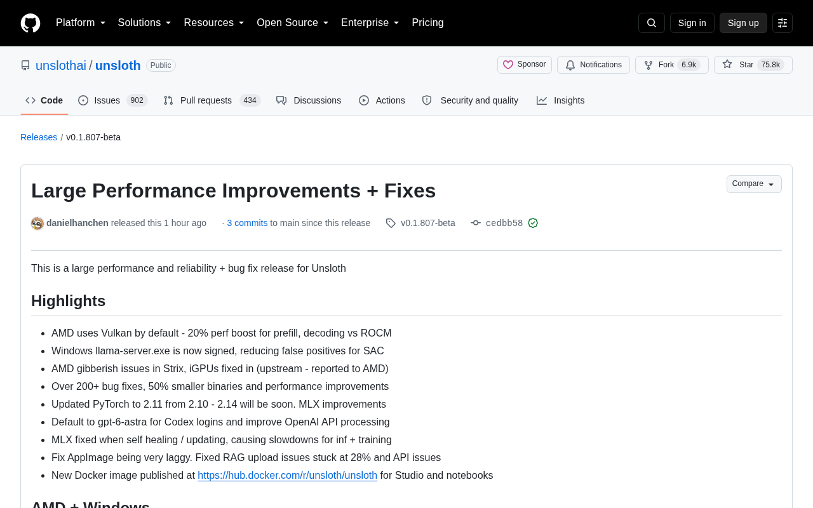Click the Sign up button

(x=743, y=23)
